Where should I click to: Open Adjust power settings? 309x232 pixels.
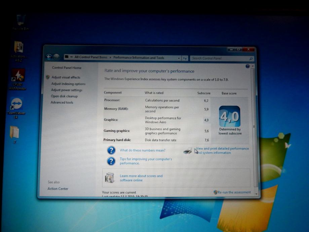pyautogui.click(x=67, y=90)
